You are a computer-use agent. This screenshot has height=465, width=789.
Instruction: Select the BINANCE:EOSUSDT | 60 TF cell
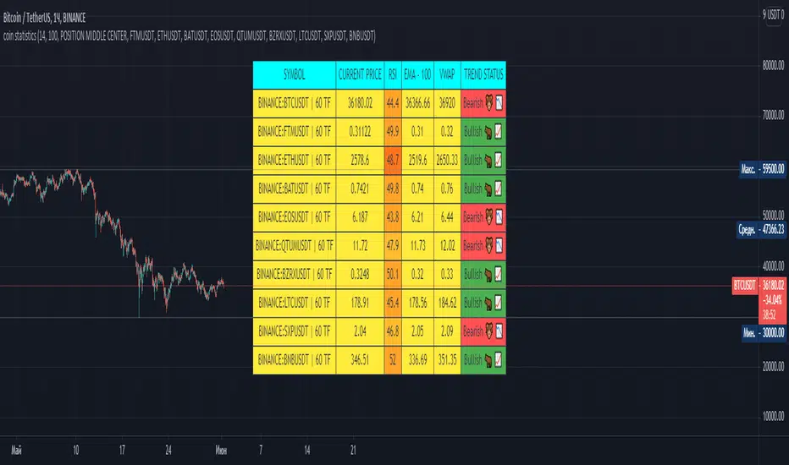pyautogui.click(x=295, y=217)
